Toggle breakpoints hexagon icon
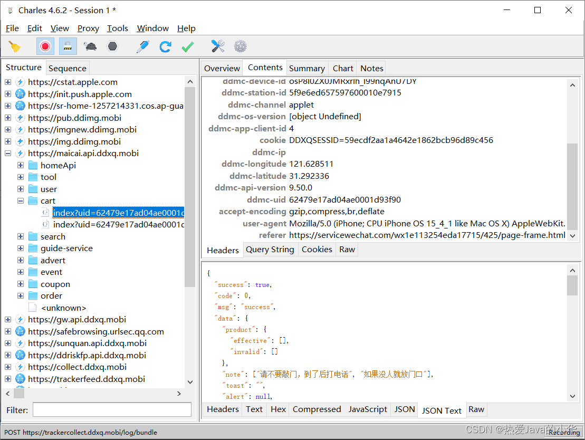Screen dimensions: 585x440 pyautogui.click(x=112, y=46)
